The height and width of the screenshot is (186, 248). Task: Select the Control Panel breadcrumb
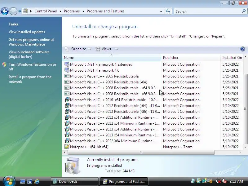46,11
